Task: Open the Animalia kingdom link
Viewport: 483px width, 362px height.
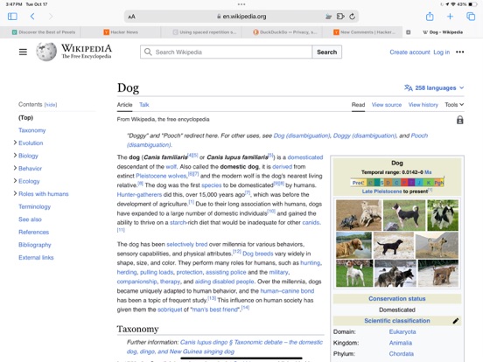Action: (401, 343)
